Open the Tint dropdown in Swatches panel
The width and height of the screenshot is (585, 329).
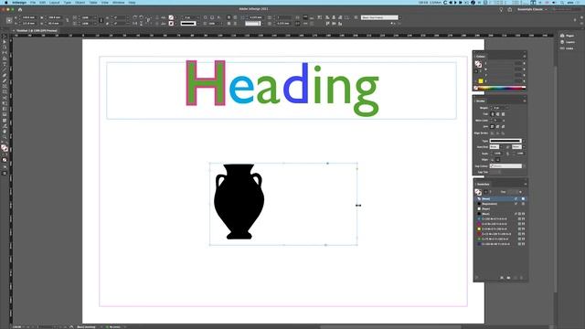pos(520,192)
